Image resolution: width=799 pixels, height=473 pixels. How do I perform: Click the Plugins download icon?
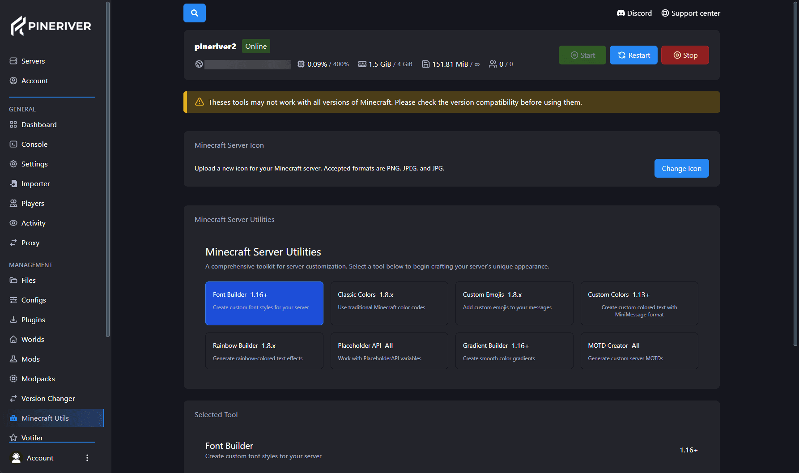pyautogui.click(x=13, y=320)
